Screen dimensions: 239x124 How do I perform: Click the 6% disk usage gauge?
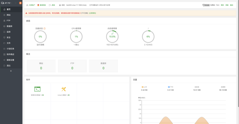pos(148,37)
